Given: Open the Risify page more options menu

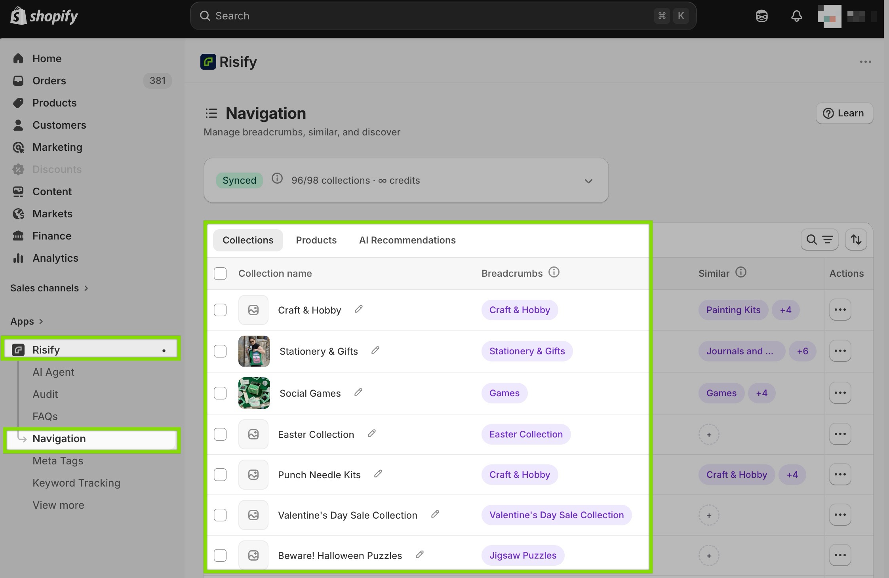Looking at the screenshot, I should pyautogui.click(x=865, y=62).
